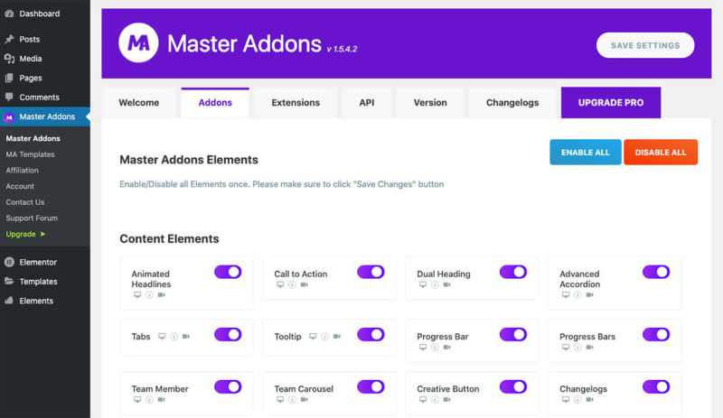Open the Dual Heading demo monitor icon
This screenshot has width=723, height=418.
click(x=423, y=284)
